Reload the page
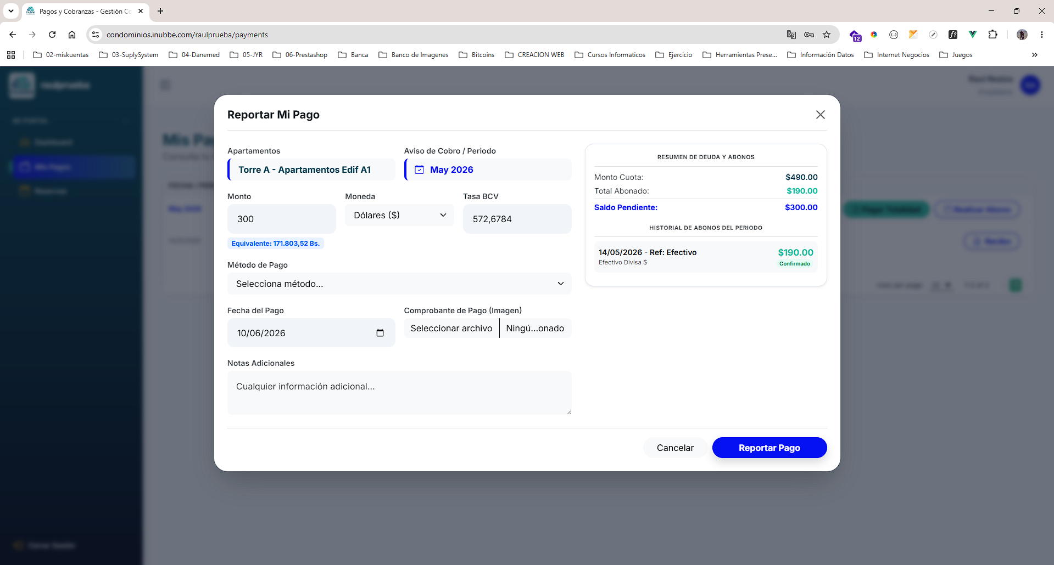 pyautogui.click(x=52, y=35)
